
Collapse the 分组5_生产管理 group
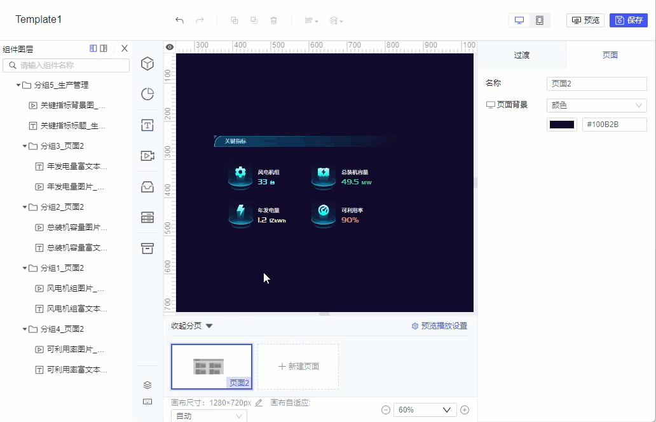[x=18, y=85]
